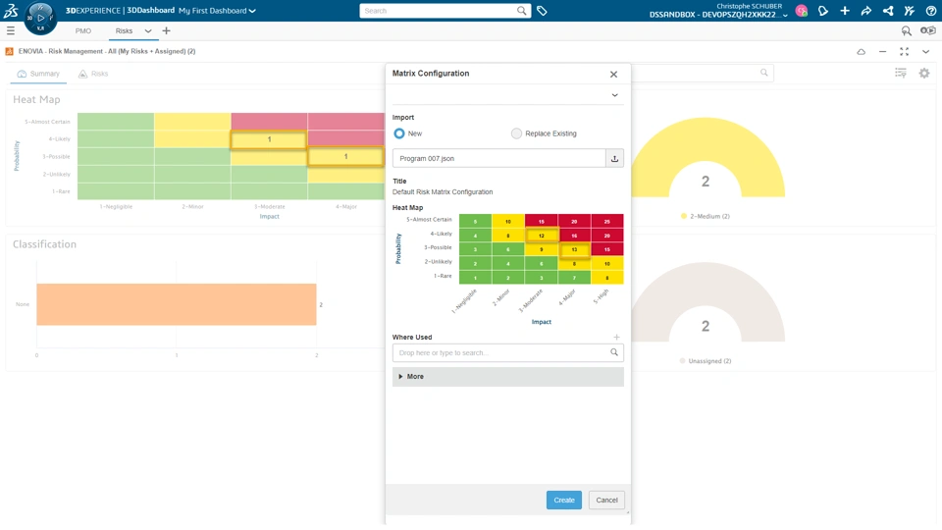The width and height of the screenshot is (942, 530).
Task: Click the Classification heading
Action: [x=44, y=244]
